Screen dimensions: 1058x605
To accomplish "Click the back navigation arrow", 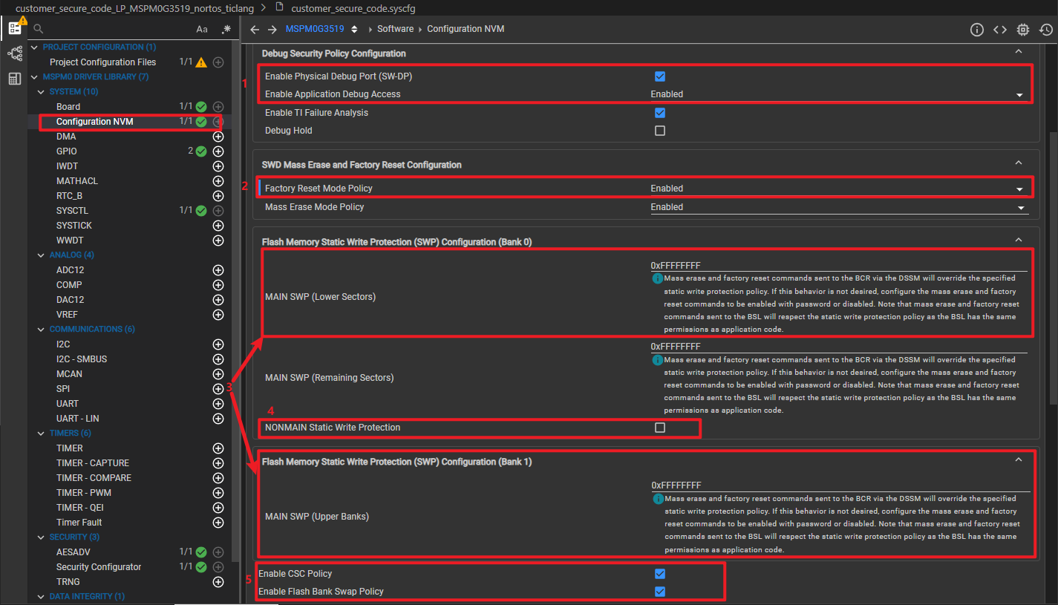I will [255, 30].
